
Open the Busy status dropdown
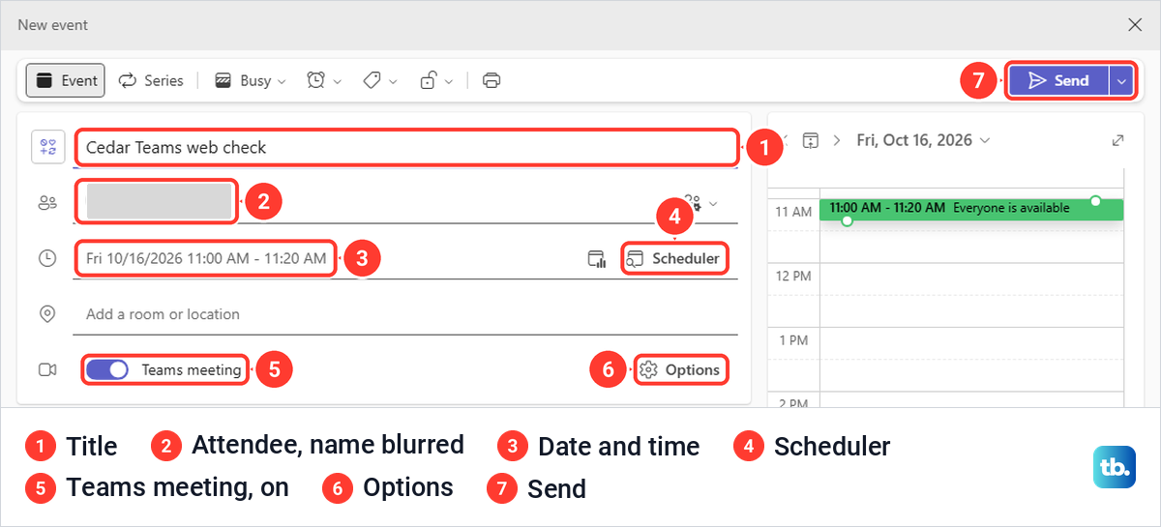pyautogui.click(x=251, y=81)
